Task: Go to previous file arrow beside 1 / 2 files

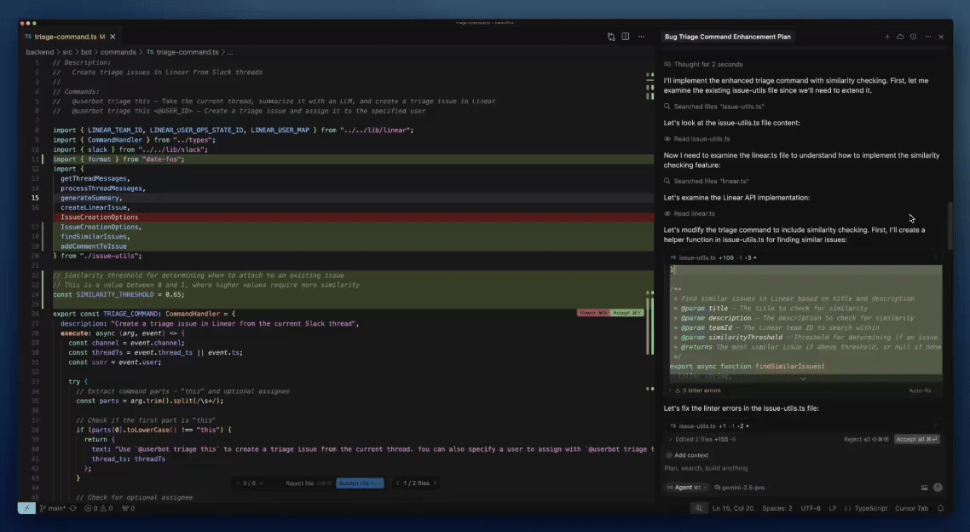Action: tap(398, 483)
